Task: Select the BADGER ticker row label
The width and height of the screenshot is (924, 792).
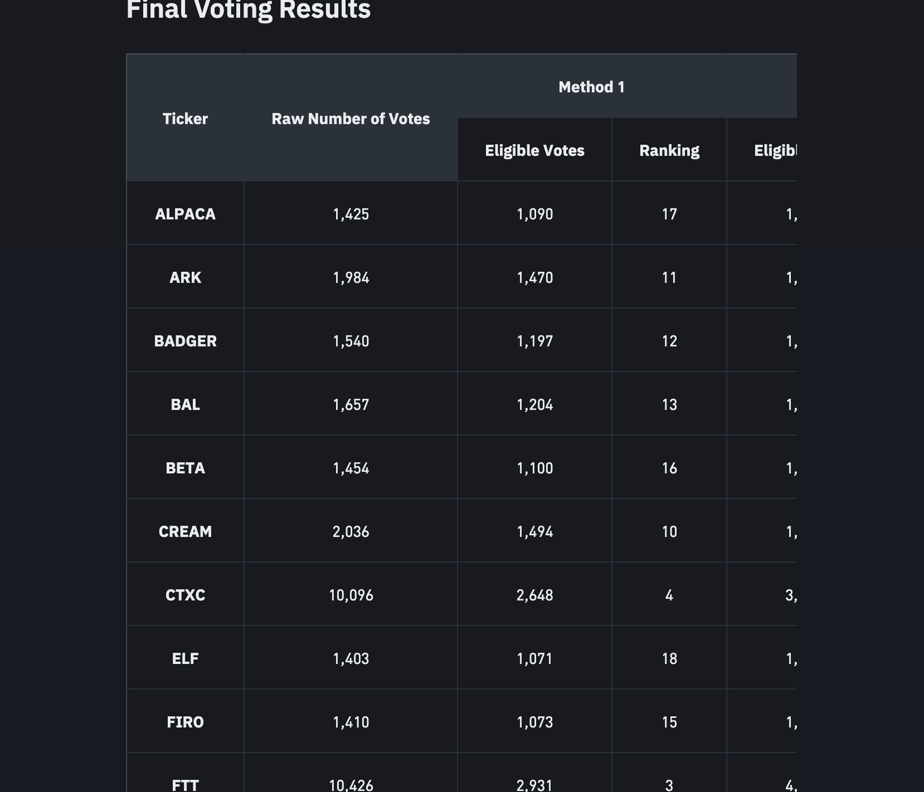Action: click(x=185, y=341)
